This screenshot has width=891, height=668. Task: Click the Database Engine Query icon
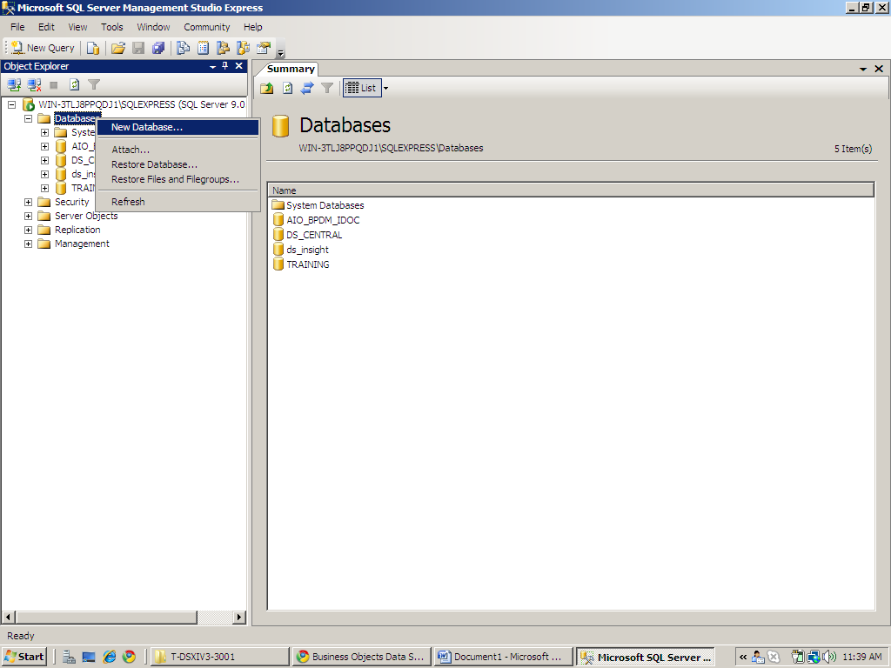coord(93,49)
